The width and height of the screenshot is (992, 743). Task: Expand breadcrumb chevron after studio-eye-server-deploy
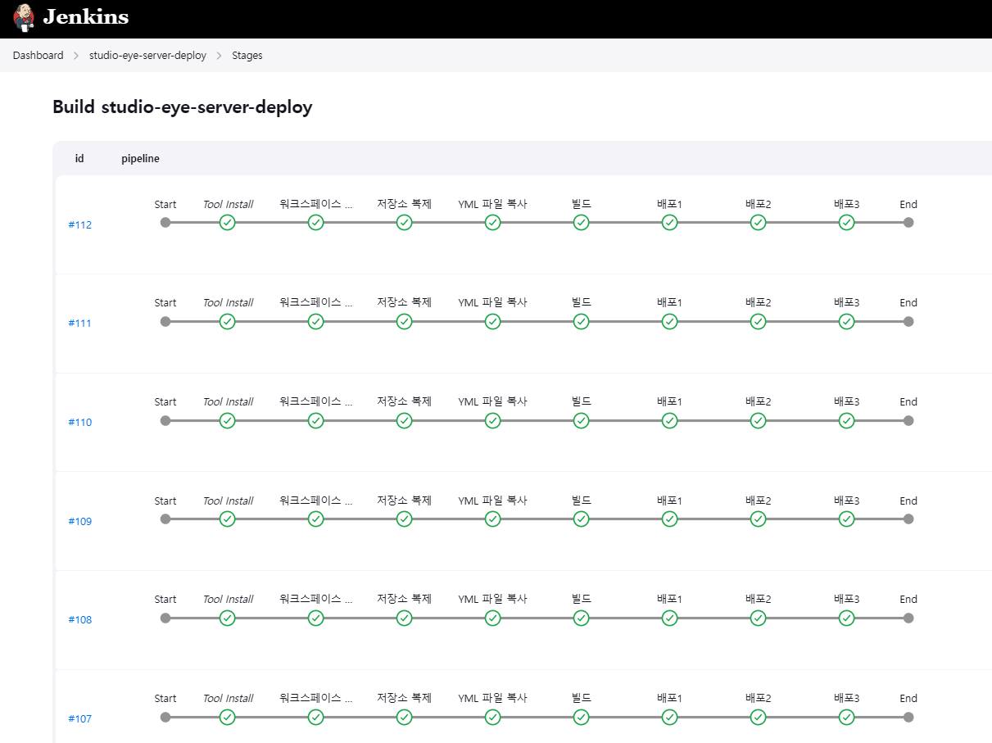click(219, 56)
